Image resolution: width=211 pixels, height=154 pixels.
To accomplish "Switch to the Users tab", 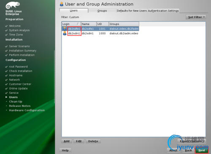I will (74, 11).
